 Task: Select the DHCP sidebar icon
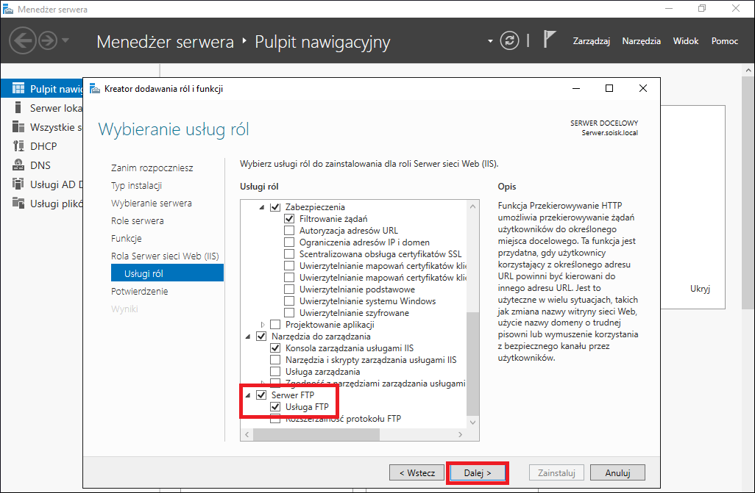click(18, 145)
